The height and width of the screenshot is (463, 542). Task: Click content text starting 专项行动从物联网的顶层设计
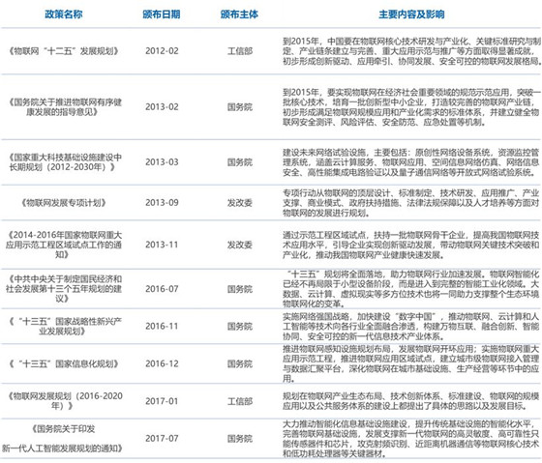(411, 203)
